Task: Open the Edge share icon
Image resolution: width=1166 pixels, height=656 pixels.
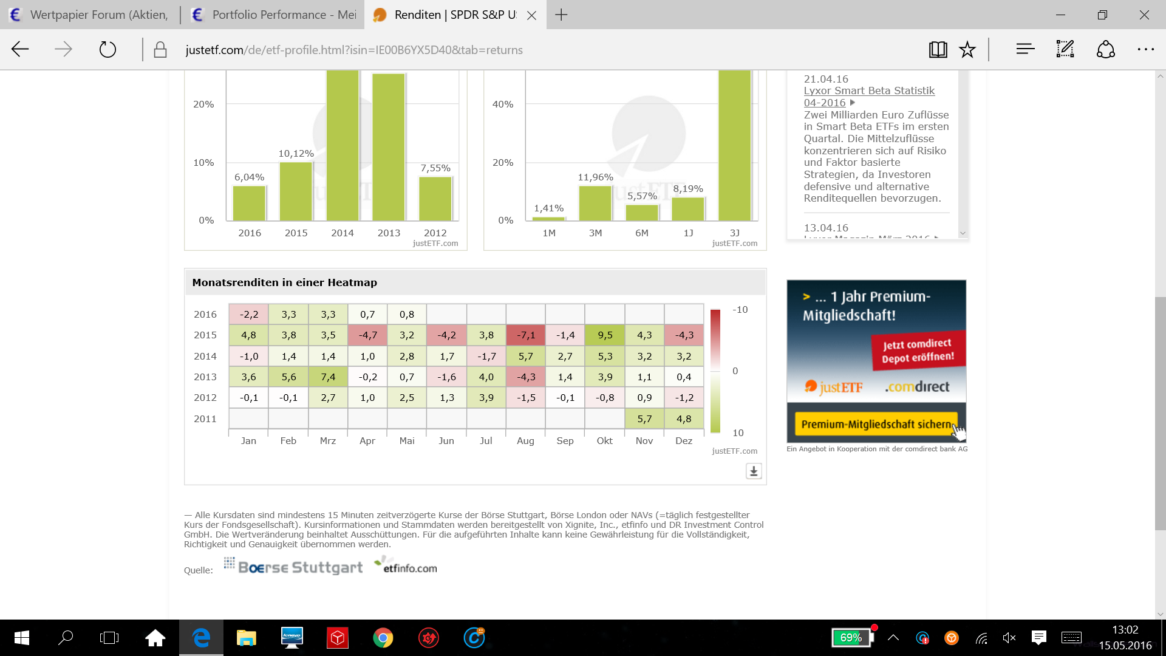Action: (1105, 50)
